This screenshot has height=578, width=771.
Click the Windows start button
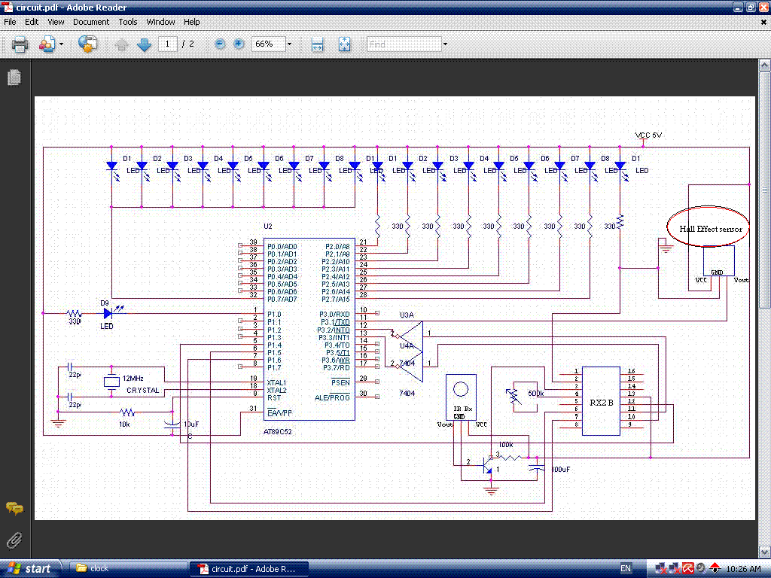coord(31,569)
